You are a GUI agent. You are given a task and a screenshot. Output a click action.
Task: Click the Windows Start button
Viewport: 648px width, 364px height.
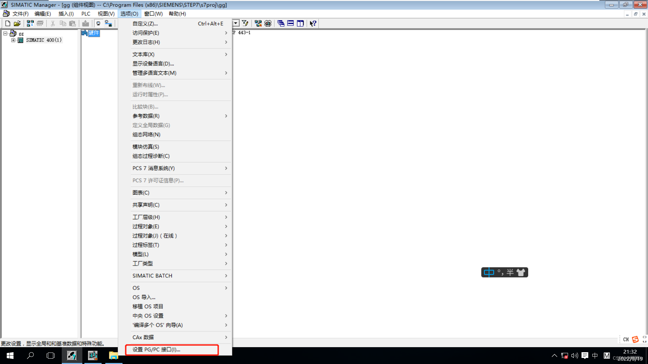pyautogui.click(x=10, y=356)
